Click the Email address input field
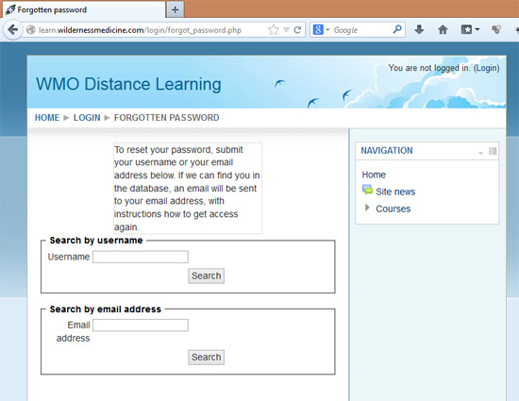Viewport: 519px width, 401px height. click(141, 326)
